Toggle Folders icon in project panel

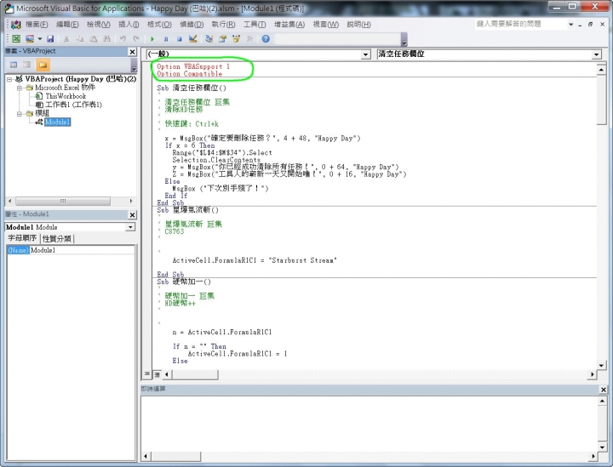pos(43,65)
